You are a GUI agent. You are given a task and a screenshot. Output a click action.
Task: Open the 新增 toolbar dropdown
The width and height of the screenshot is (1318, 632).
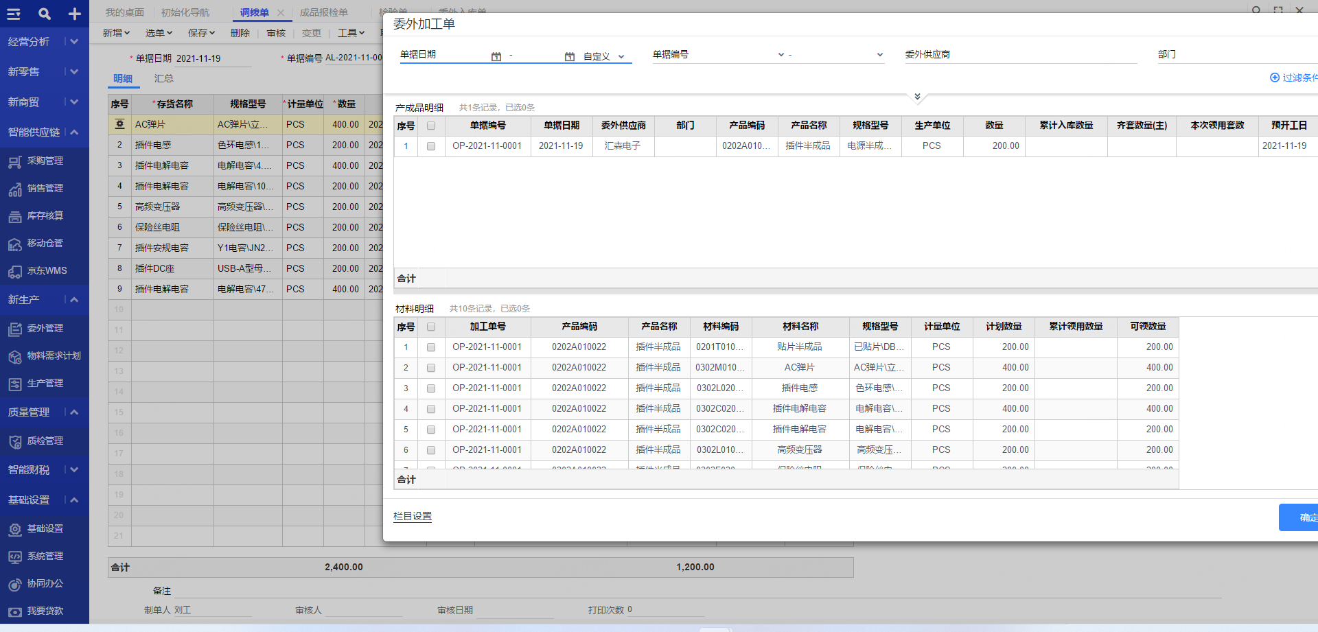pyautogui.click(x=116, y=33)
